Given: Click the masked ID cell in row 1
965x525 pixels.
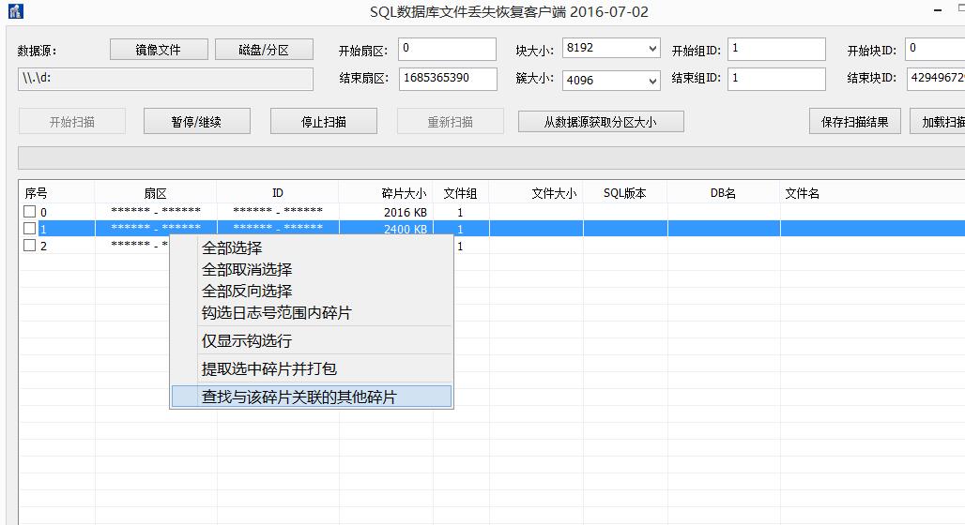Looking at the screenshot, I should (x=278, y=228).
